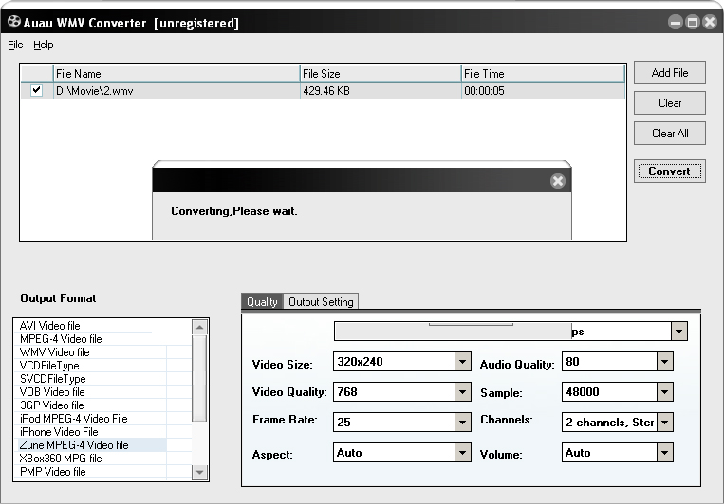Select VOB Video file format
Viewport: 724px width, 504px height.
52,392
